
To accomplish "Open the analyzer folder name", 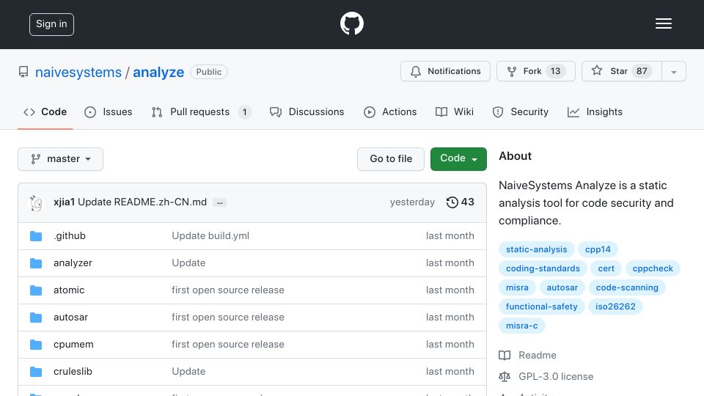I will pyautogui.click(x=73, y=263).
